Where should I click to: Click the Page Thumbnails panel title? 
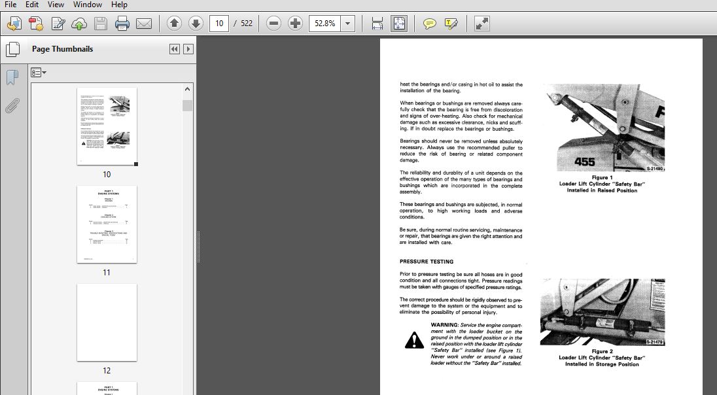[x=62, y=49]
